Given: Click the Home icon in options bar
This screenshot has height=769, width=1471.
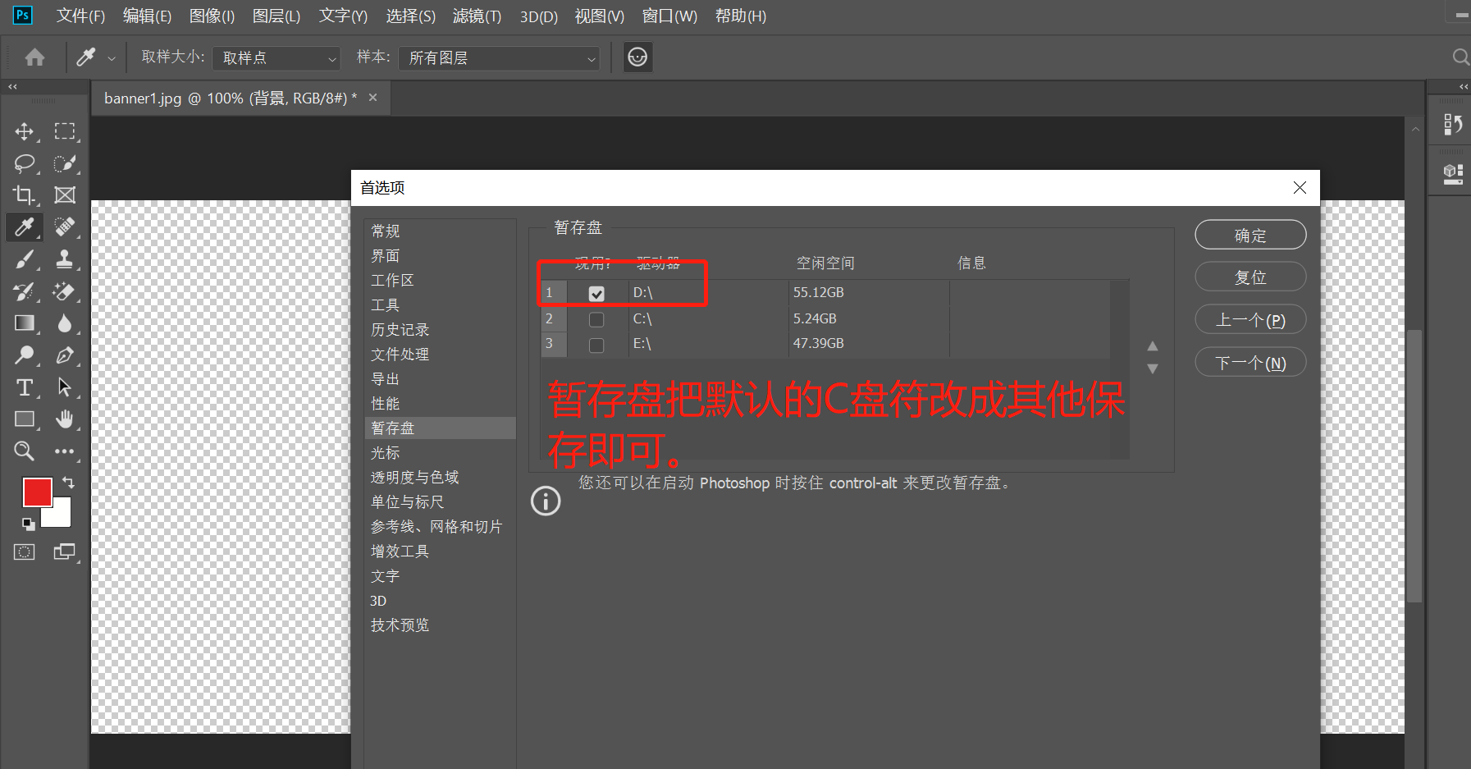Looking at the screenshot, I should pos(34,57).
